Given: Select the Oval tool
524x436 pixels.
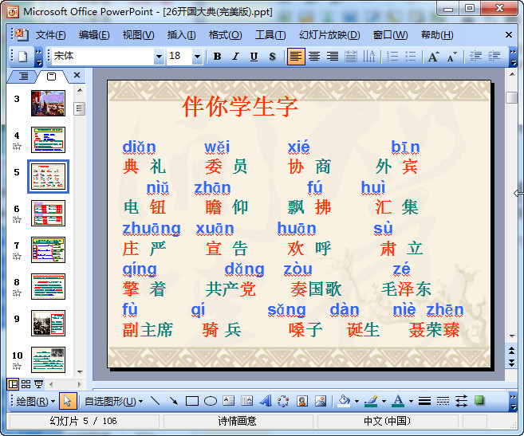Looking at the screenshot, I should (x=211, y=401).
